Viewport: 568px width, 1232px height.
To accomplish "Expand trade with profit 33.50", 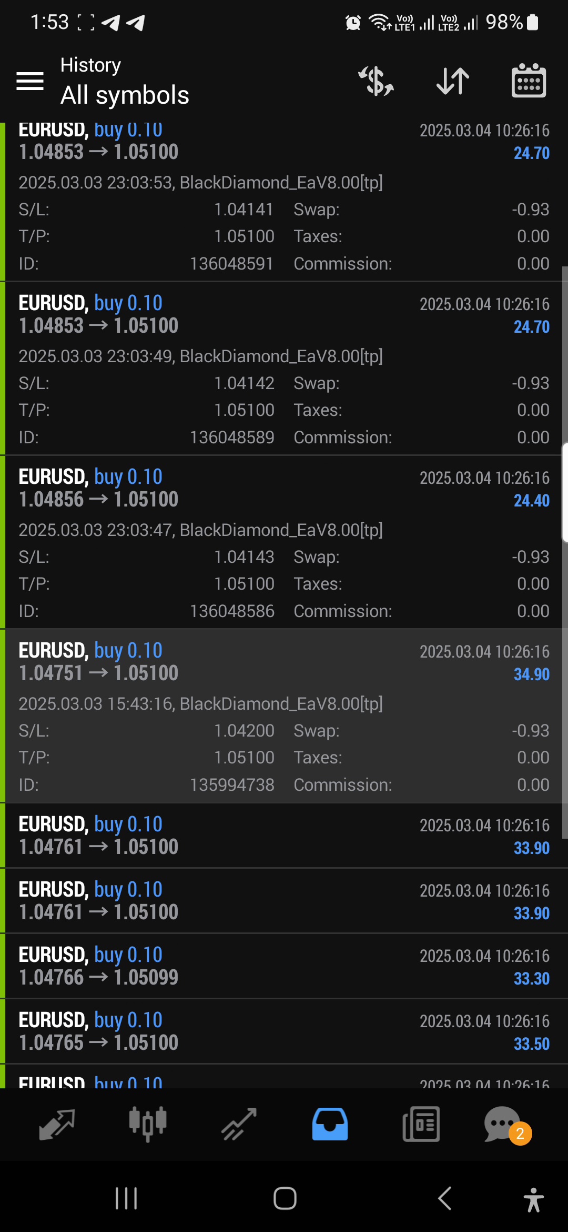I will 284,1031.
